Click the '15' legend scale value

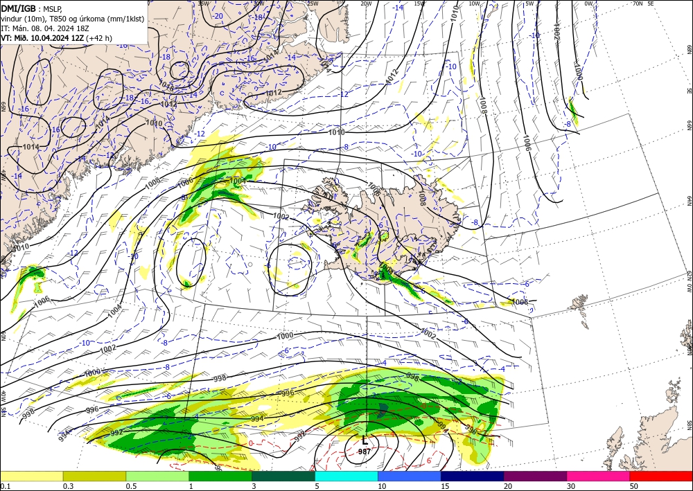[x=445, y=486]
